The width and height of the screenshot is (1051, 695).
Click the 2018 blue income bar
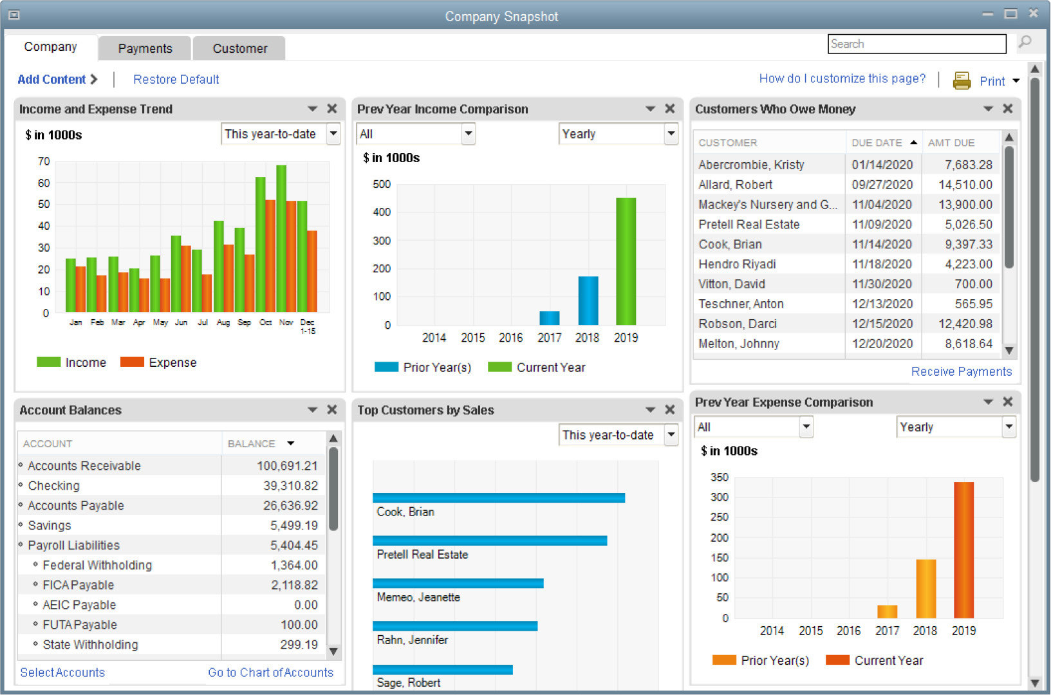pyautogui.click(x=588, y=301)
